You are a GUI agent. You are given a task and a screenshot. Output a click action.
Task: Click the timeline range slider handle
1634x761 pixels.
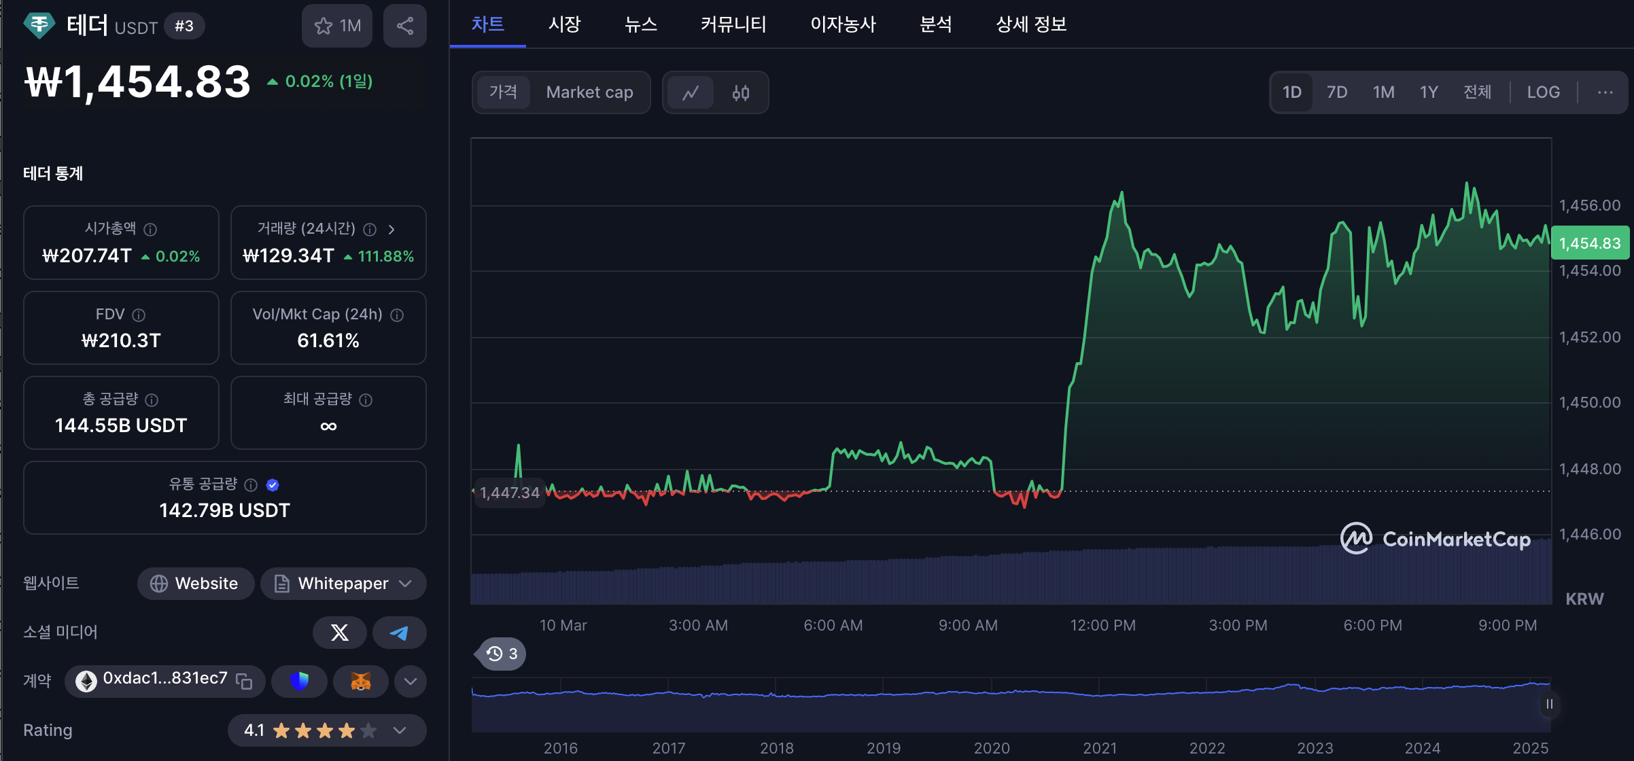(1549, 704)
